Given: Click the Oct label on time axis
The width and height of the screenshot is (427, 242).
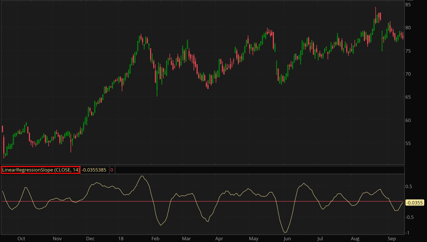Looking at the screenshot, I should click(21, 239).
